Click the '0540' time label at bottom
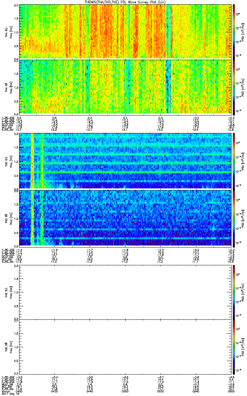247x396 pixels. pos(195,391)
